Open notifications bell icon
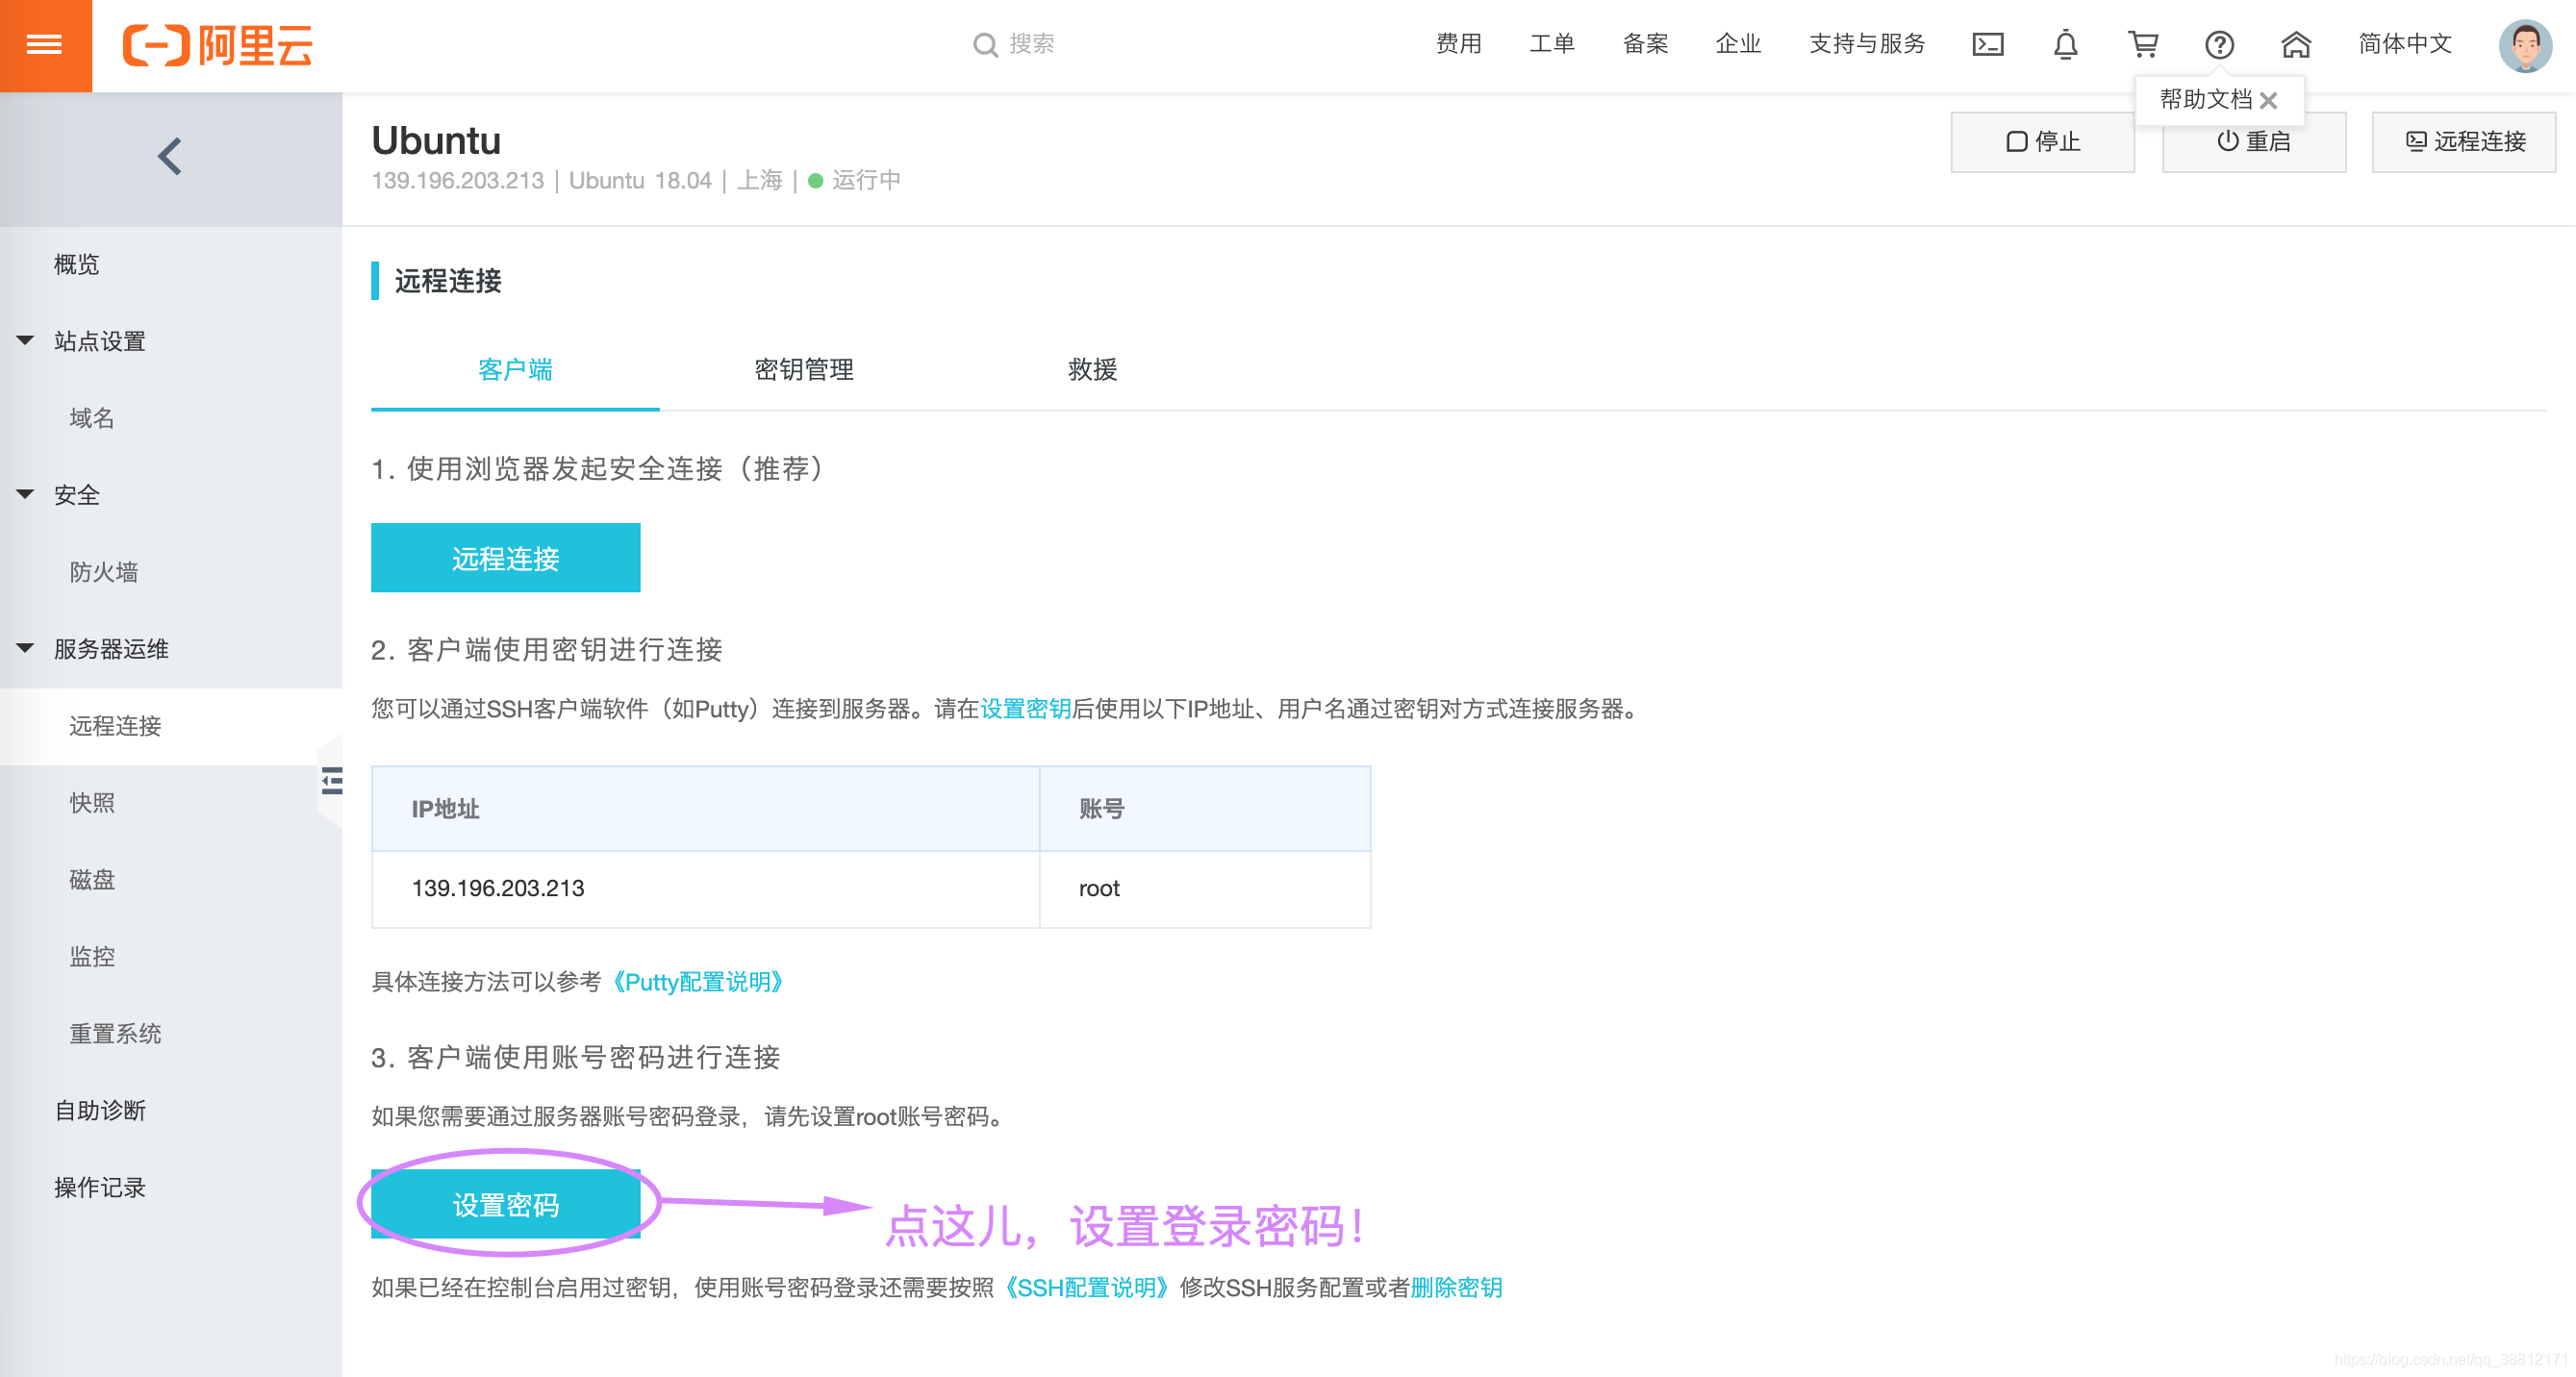 click(x=2065, y=45)
